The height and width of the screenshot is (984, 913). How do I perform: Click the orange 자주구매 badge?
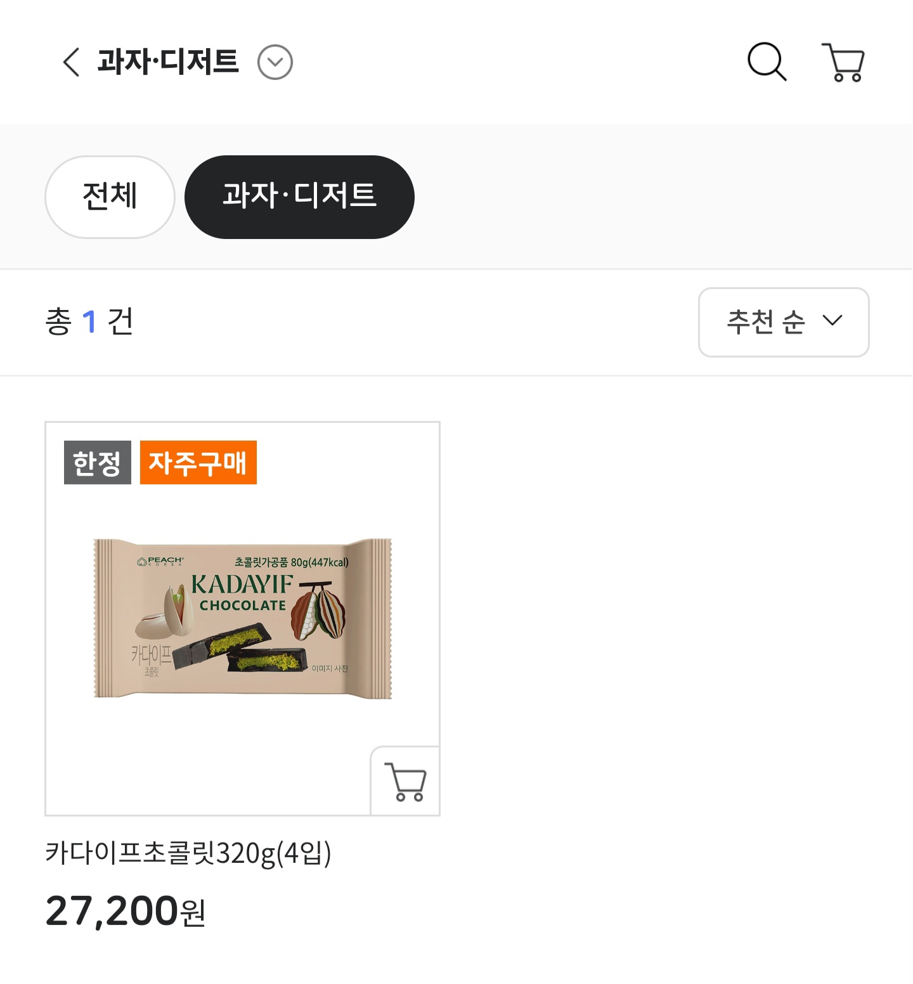(x=198, y=462)
